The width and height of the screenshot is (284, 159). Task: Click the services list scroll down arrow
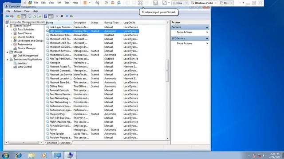click(x=167, y=138)
